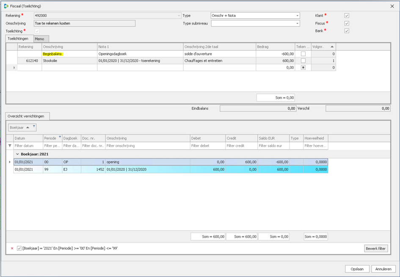Toggle the Fiscus checkbox
This screenshot has height=277, width=400.
pyautogui.click(x=347, y=23)
